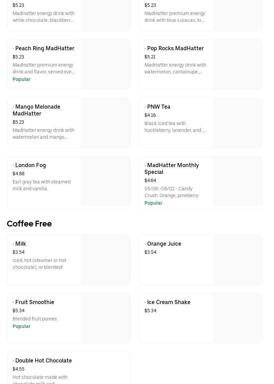Open the London Fog item

[30, 165]
